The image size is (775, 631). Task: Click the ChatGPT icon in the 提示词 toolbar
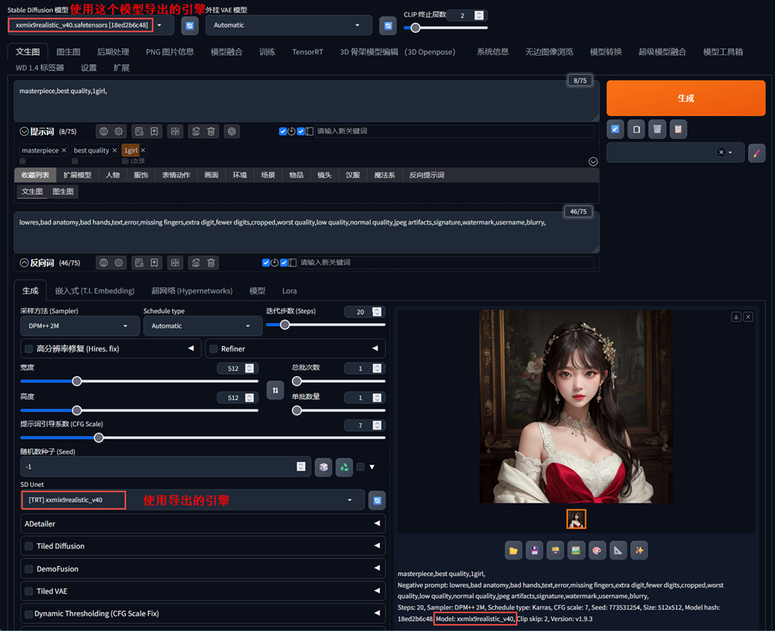click(232, 132)
